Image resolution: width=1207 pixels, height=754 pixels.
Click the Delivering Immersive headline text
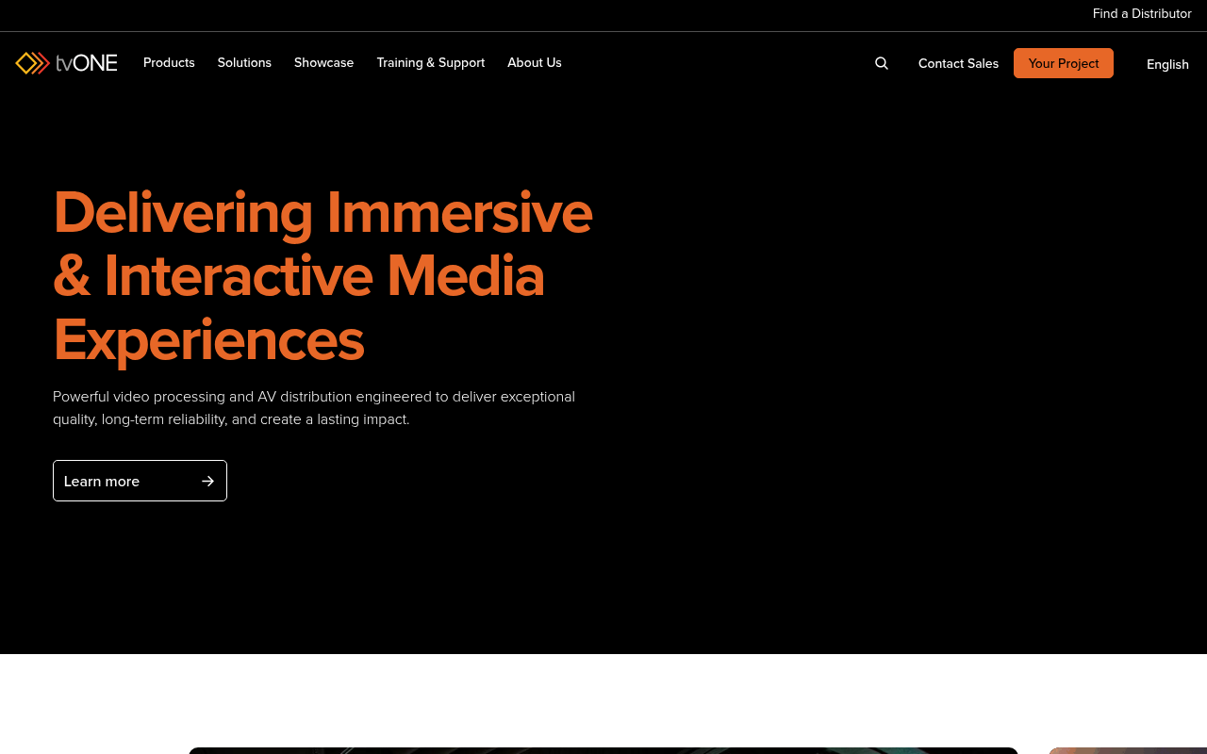tap(322, 275)
